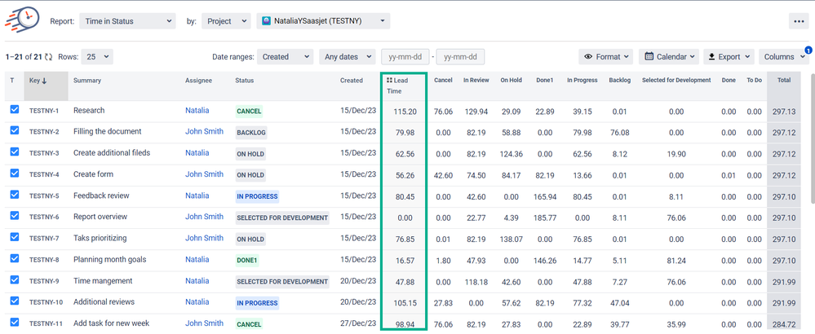
Task: Open issue key TESTNY-11
Action: [x=46, y=323]
